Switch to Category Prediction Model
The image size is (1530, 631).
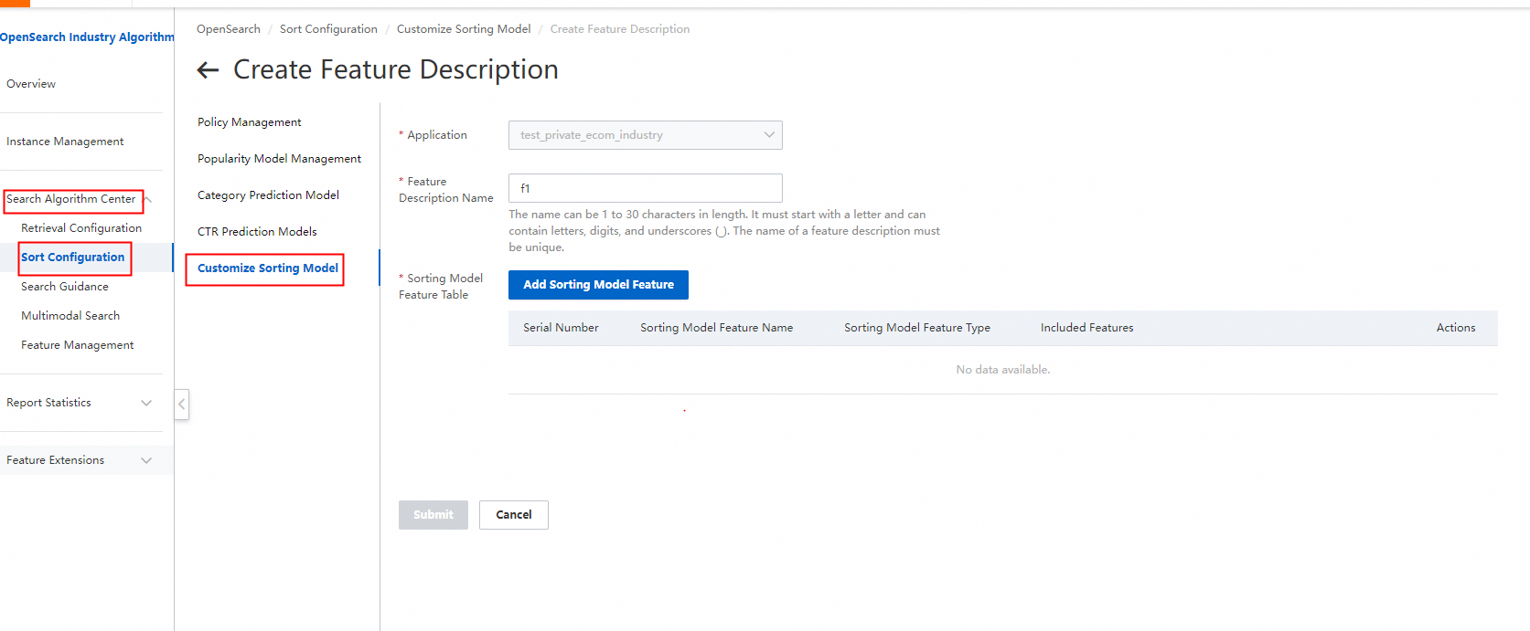[269, 195]
